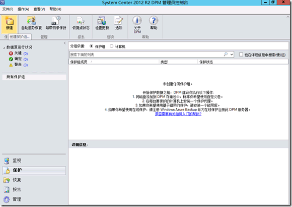Open 磁带目录保持 tape catalog retention
This screenshot has height=207, width=292.
(x=56, y=23)
